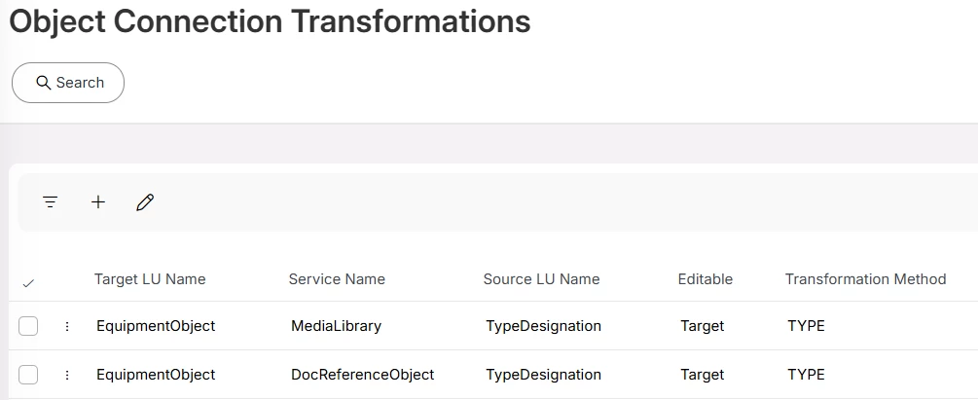Sort by Source LU Name column
This screenshot has width=978, height=400.
[541, 279]
